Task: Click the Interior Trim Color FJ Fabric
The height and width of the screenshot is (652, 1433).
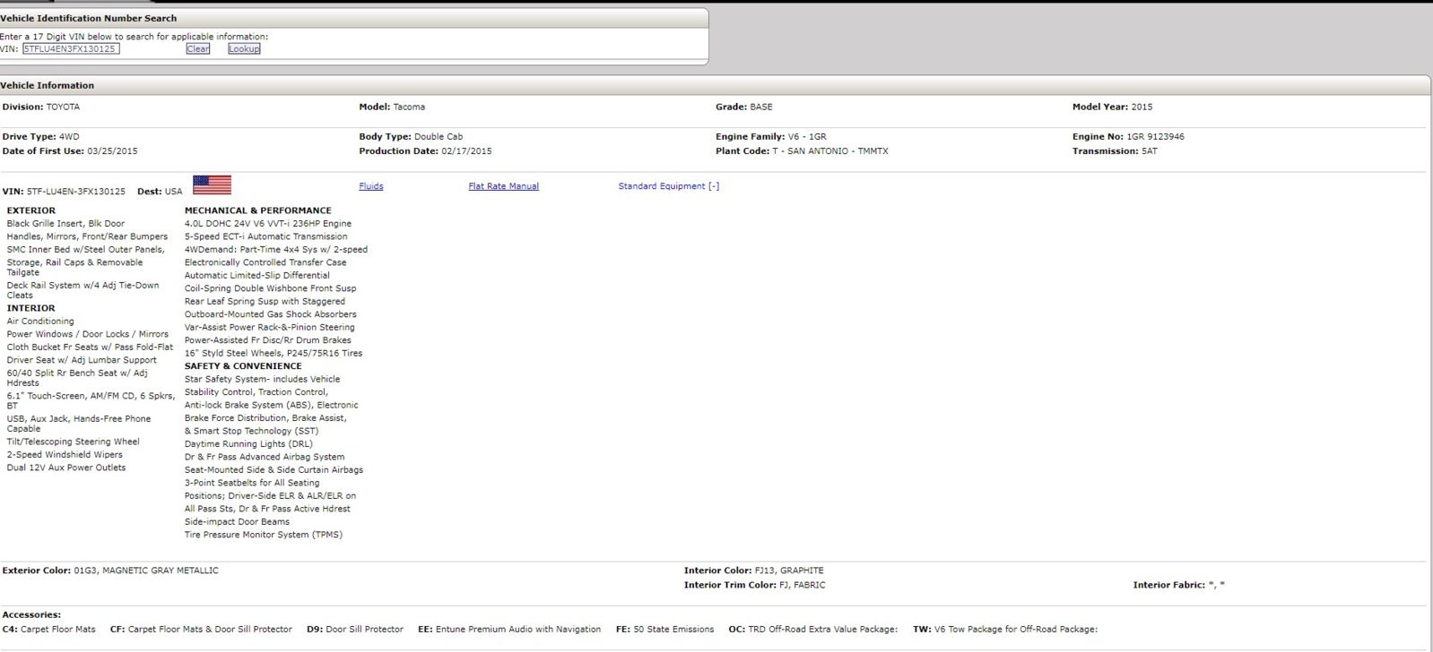Action: 755,585
